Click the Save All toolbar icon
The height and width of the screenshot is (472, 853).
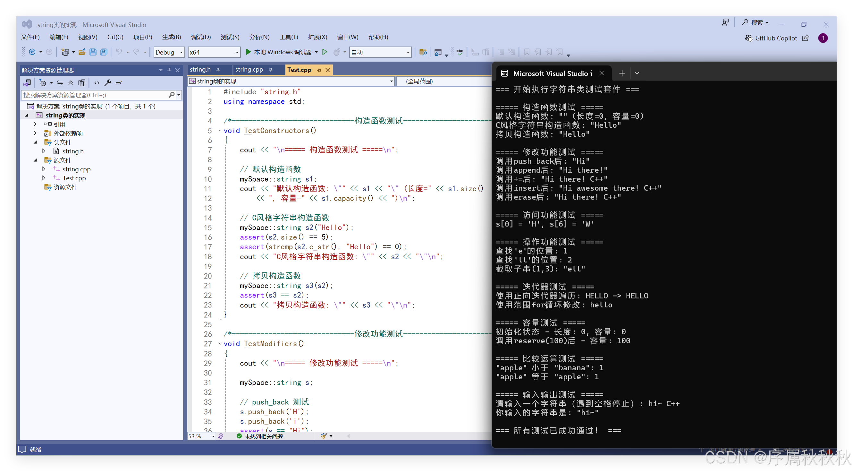point(104,52)
